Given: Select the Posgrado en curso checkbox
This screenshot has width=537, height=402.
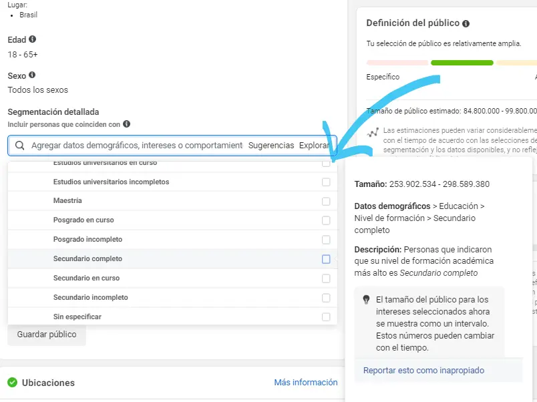Looking at the screenshot, I should point(326,220).
